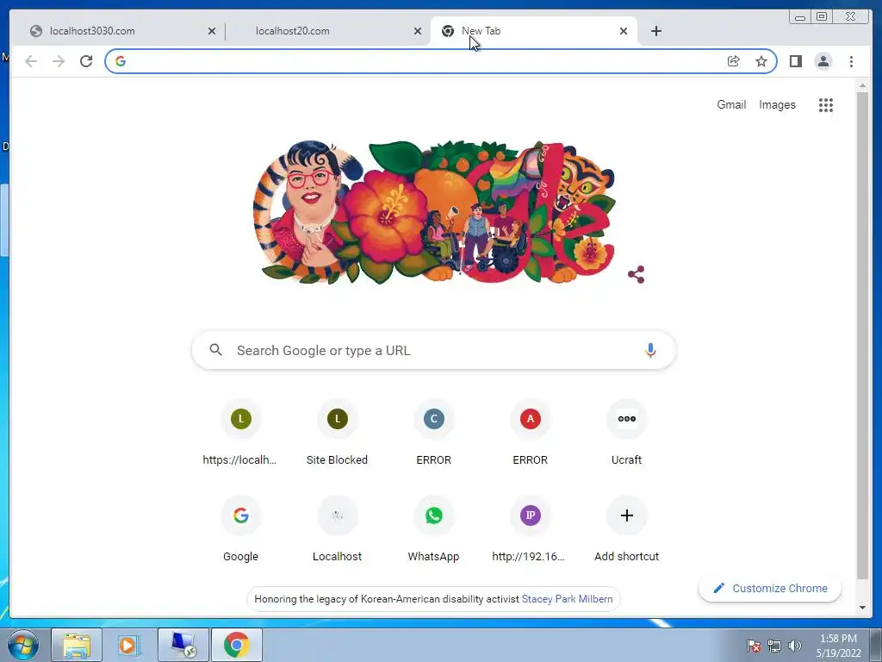Open the volume control in tray

click(x=795, y=646)
